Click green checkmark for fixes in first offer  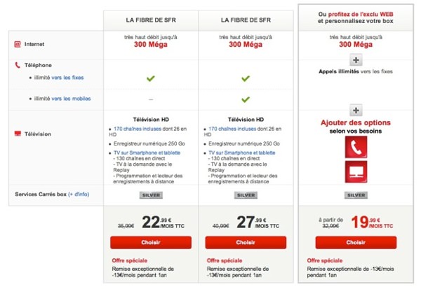pyautogui.click(x=151, y=78)
